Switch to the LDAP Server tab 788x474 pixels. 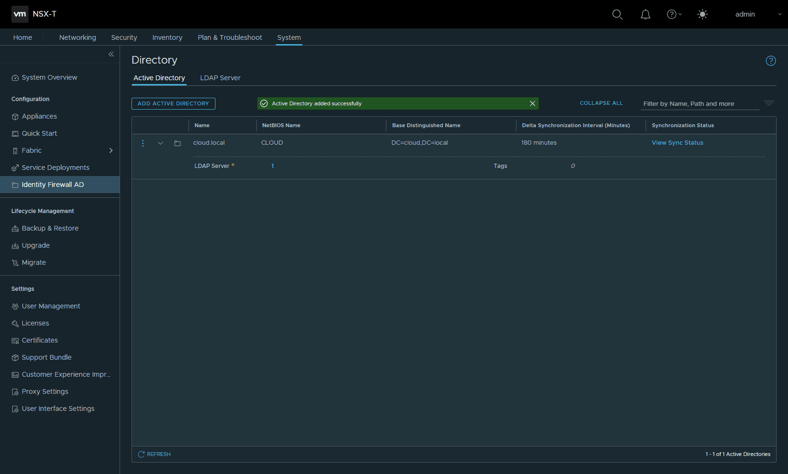coord(220,78)
